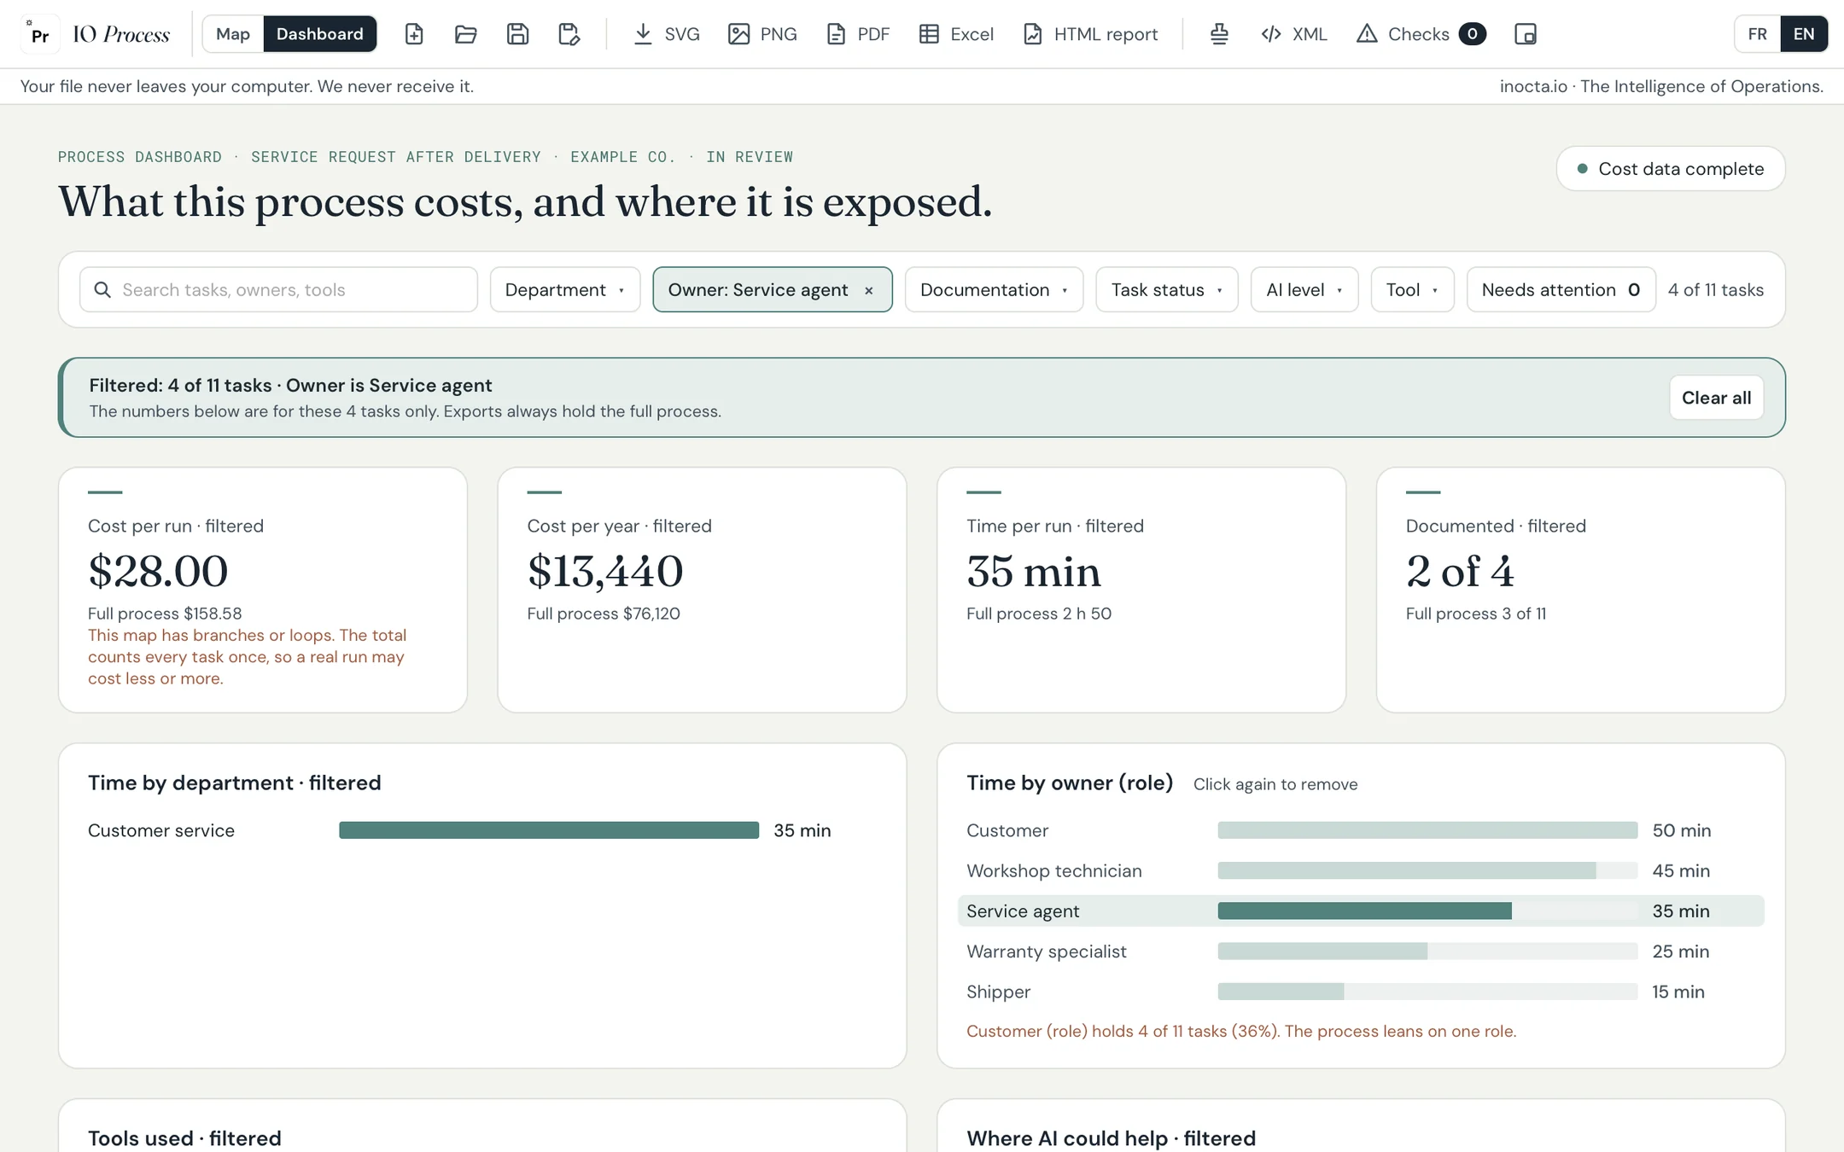Click the Search tasks, owners, tools field
1844x1152 pixels.
(x=278, y=290)
